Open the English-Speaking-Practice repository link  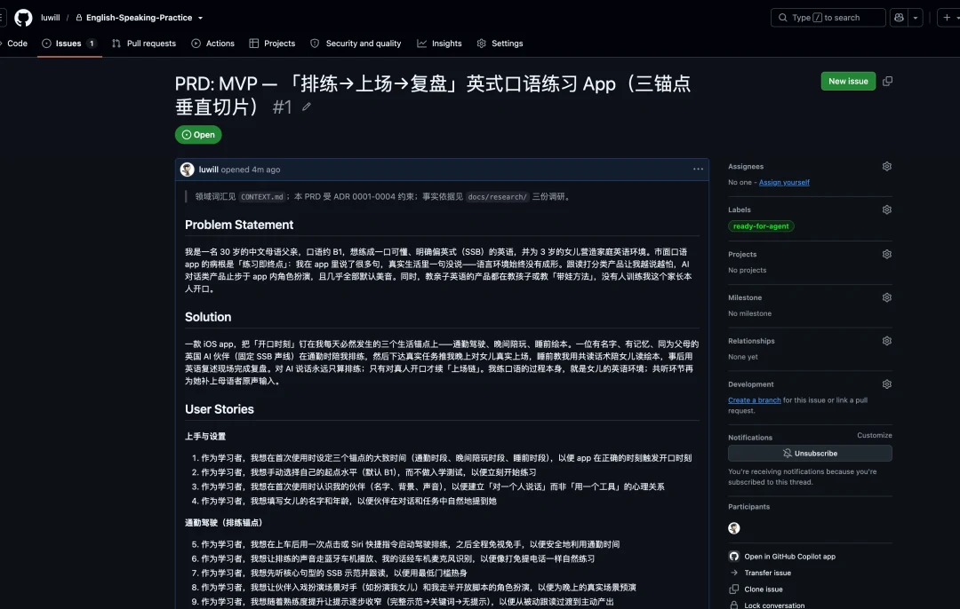click(139, 18)
